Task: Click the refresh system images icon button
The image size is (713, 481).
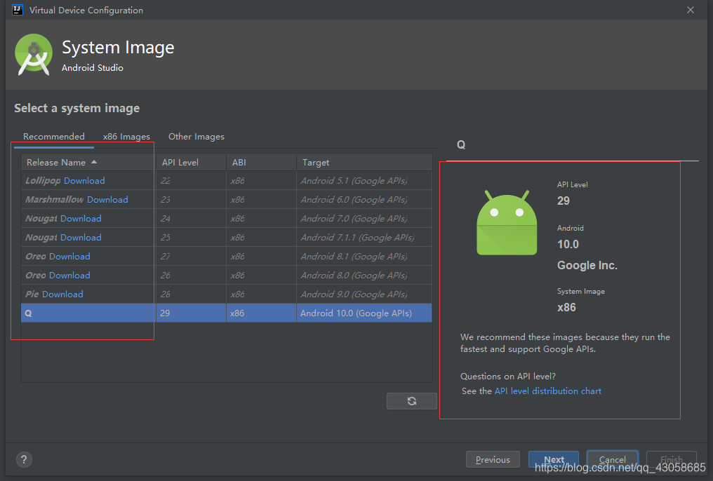Action: point(411,401)
